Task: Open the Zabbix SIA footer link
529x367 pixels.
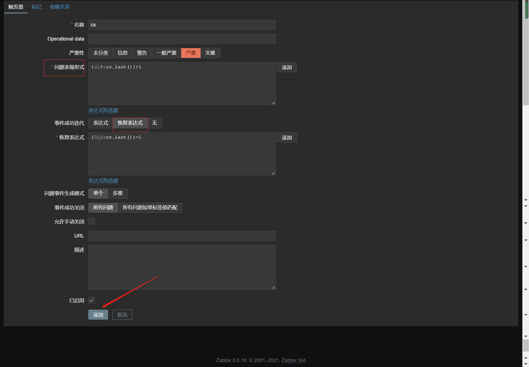Action: pyautogui.click(x=293, y=360)
